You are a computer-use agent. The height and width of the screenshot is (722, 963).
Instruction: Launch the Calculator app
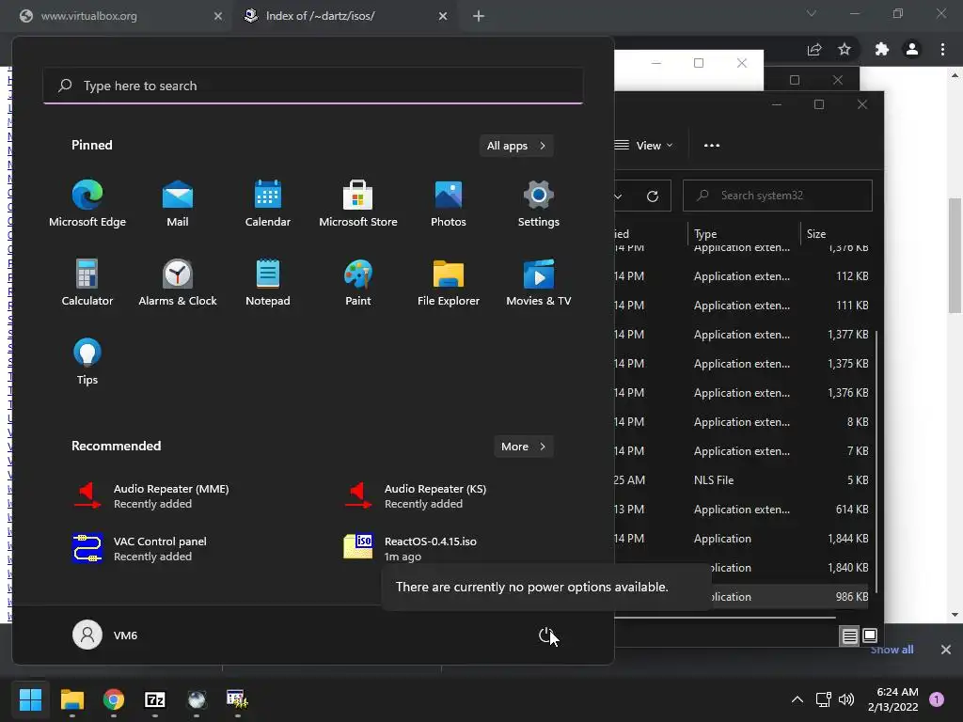coord(87,282)
